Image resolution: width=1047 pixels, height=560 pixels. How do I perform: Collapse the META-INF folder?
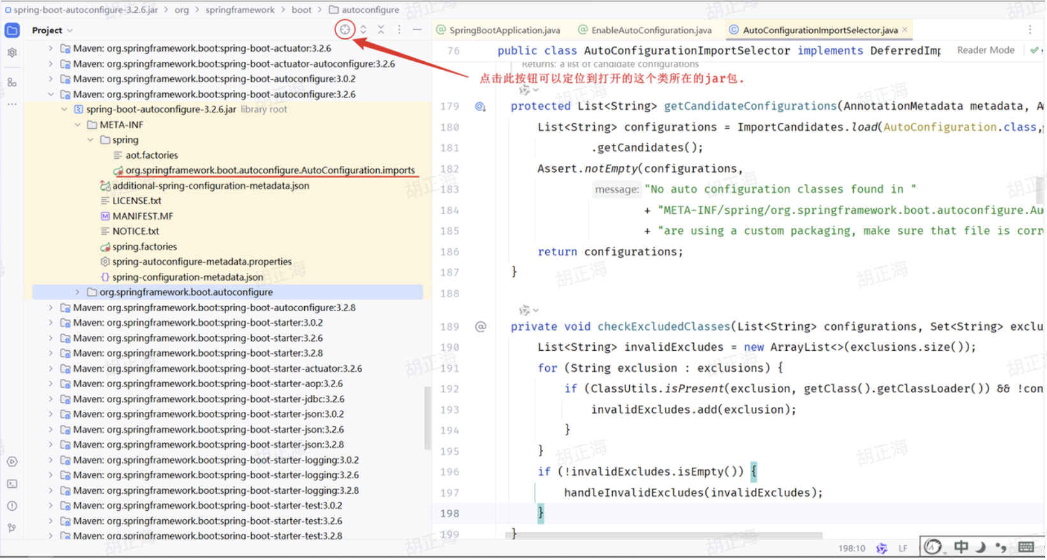pos(78,125)
